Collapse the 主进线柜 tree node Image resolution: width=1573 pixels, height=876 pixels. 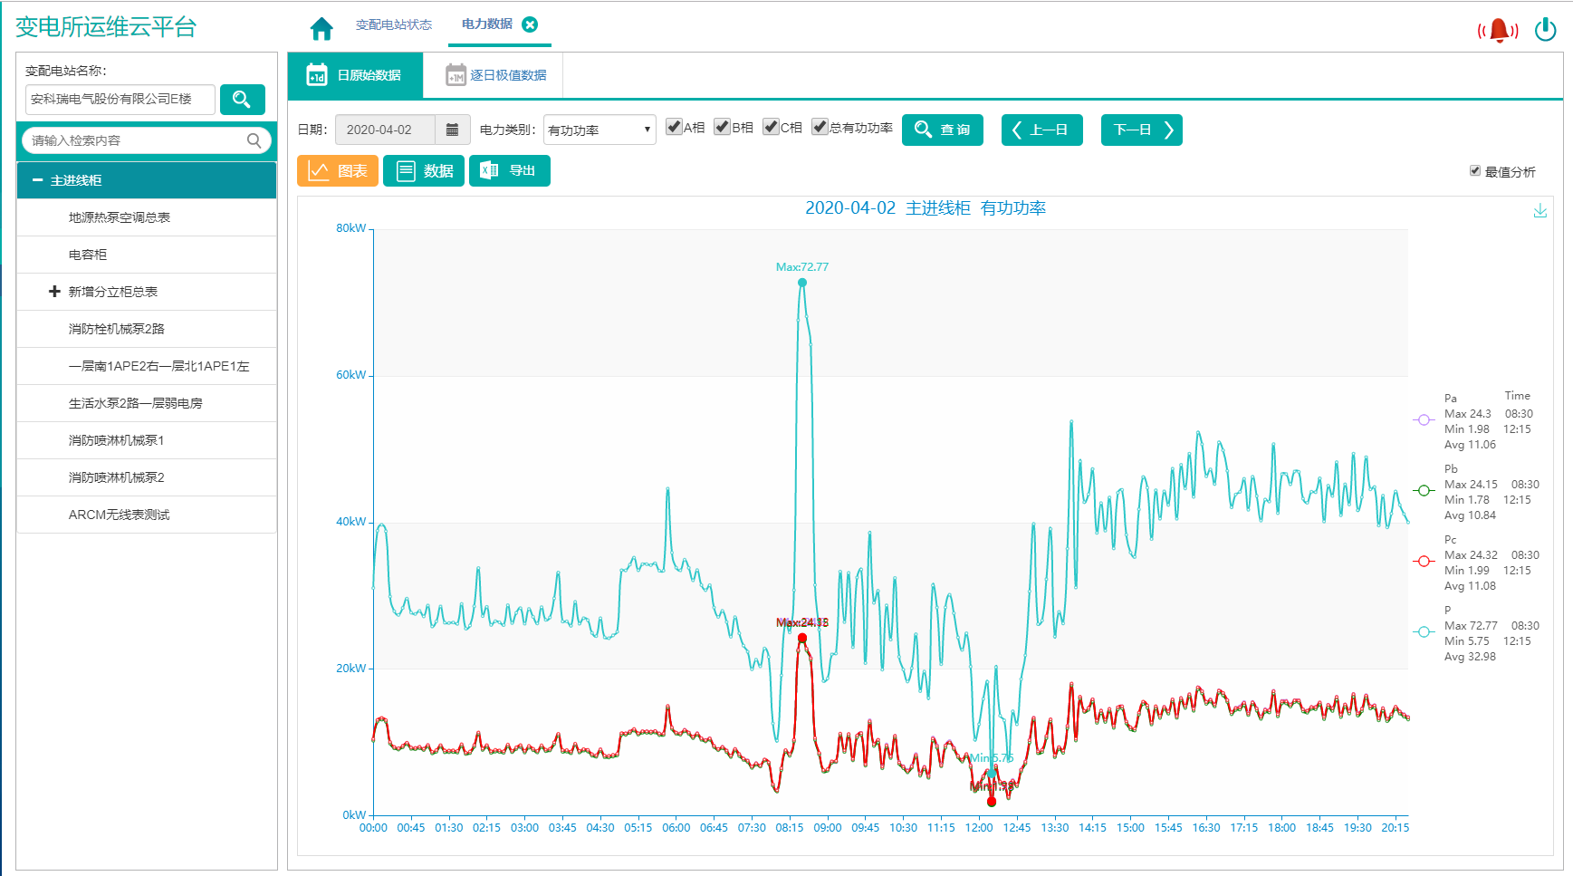click(38, 180)
